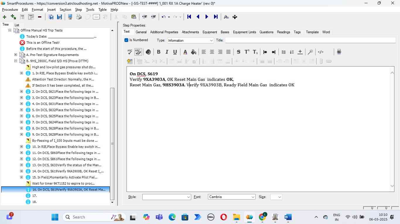Image resolution: width=400 pixels, height=224 pixels.
Task: Apply strikethrough S formatting
Action: point(238,52)
